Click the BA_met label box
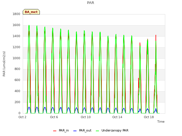The width and height of the screenshot is (182, 136). [x=31, y=12]
